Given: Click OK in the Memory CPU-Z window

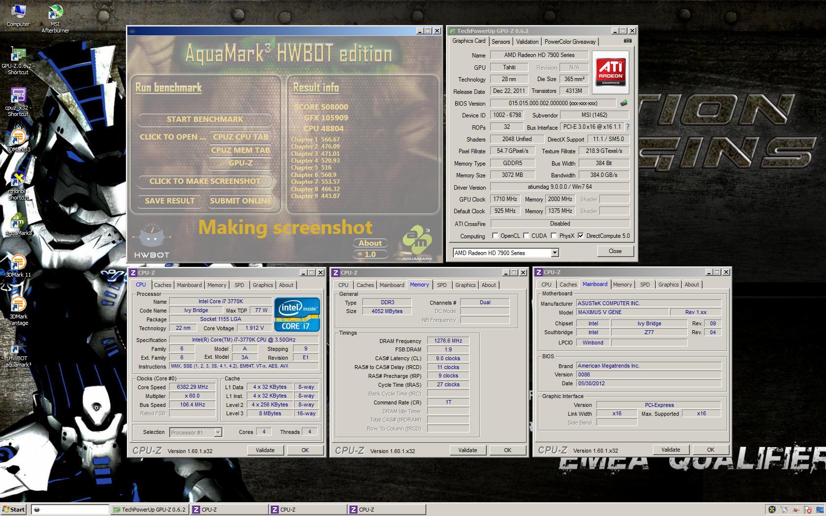Looking at the screenshot, I should (x=507, y=450).
